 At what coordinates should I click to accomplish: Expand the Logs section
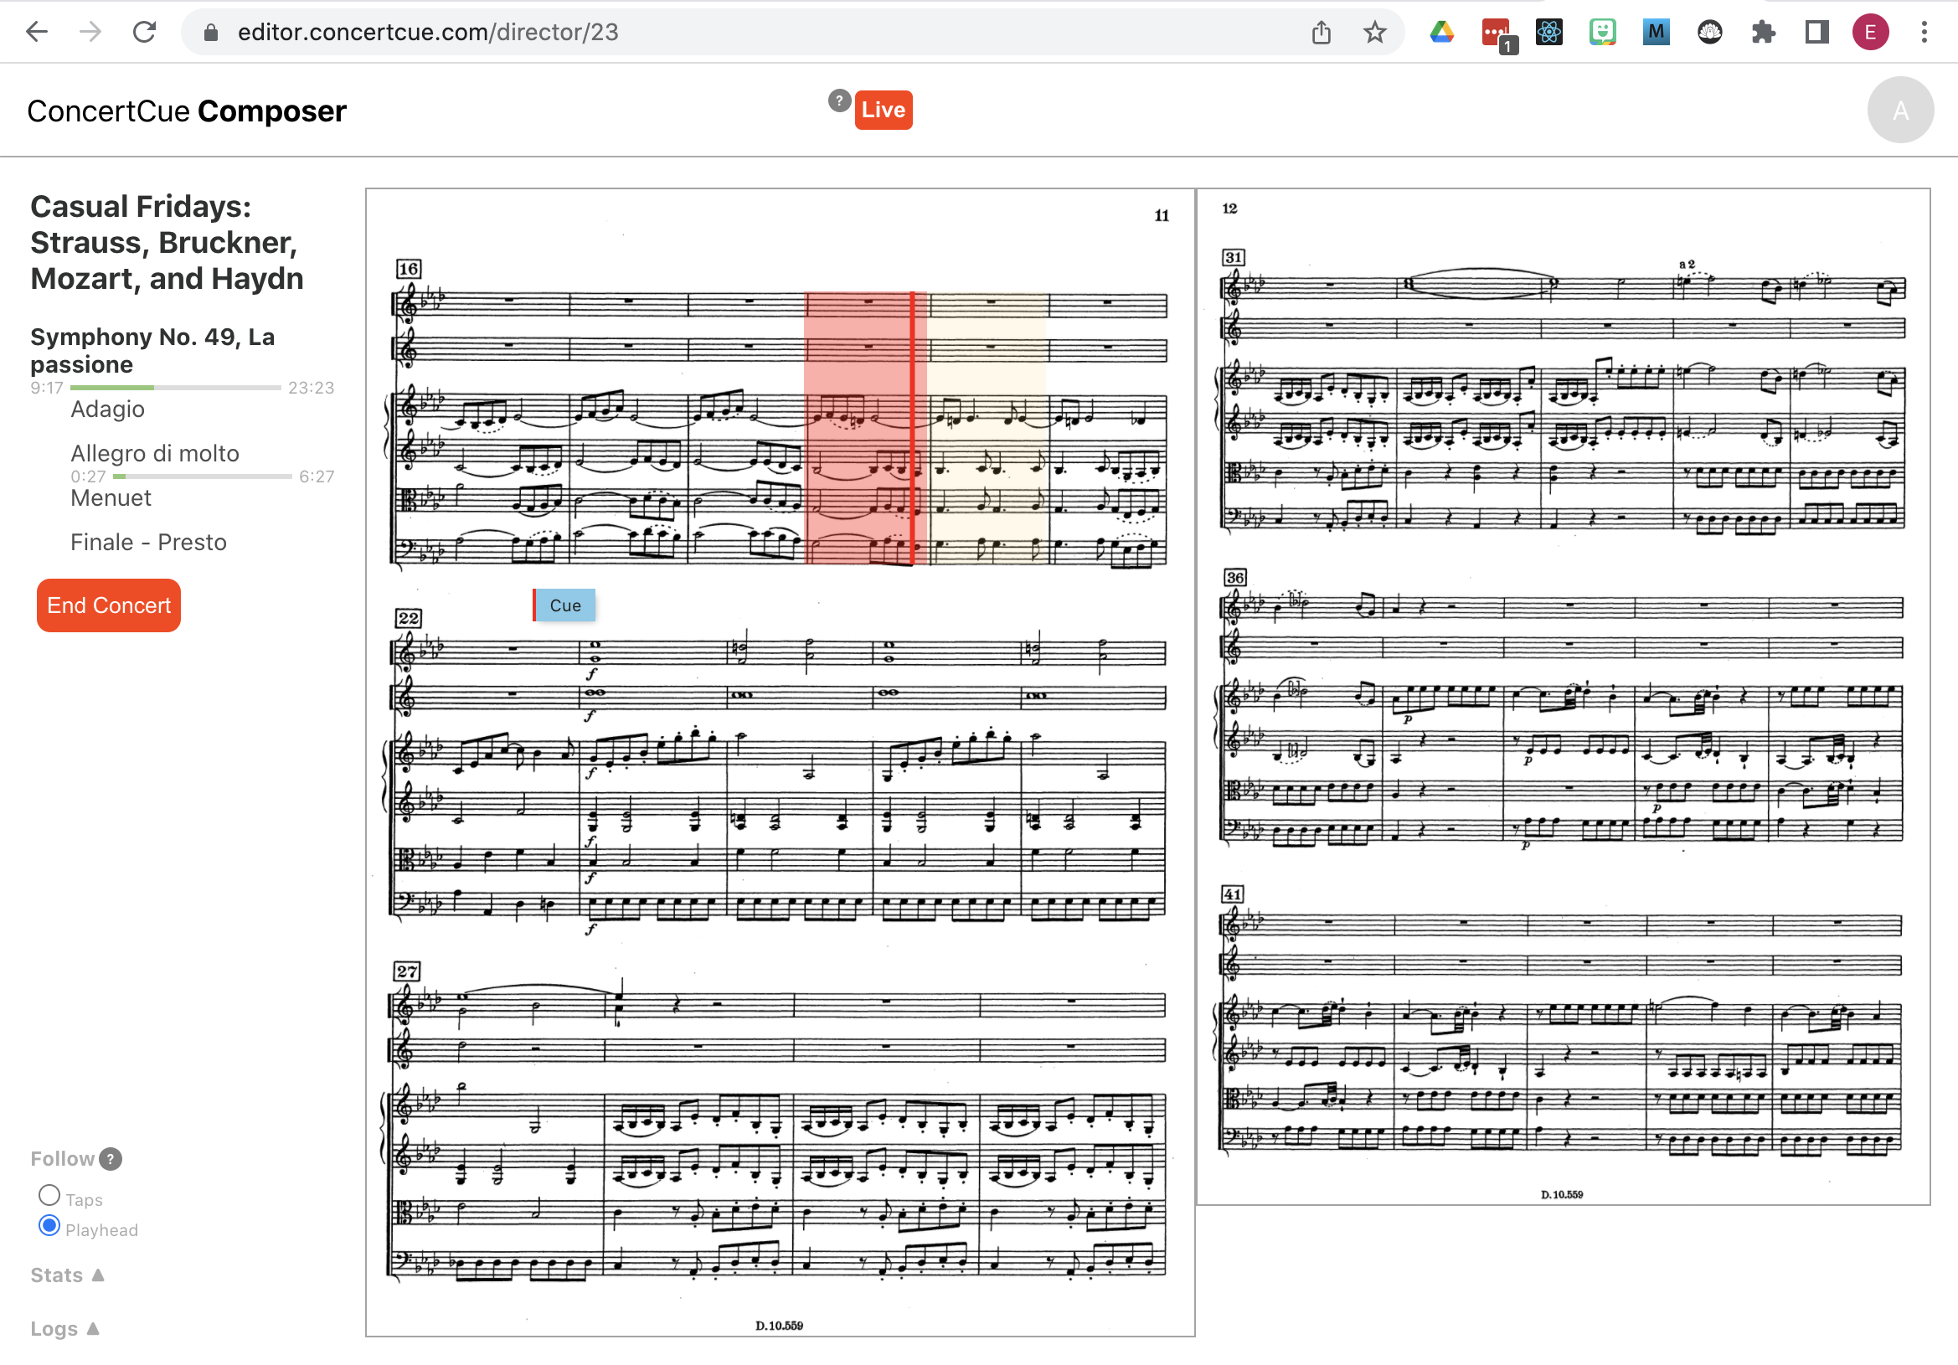(x=64, y=1329)
